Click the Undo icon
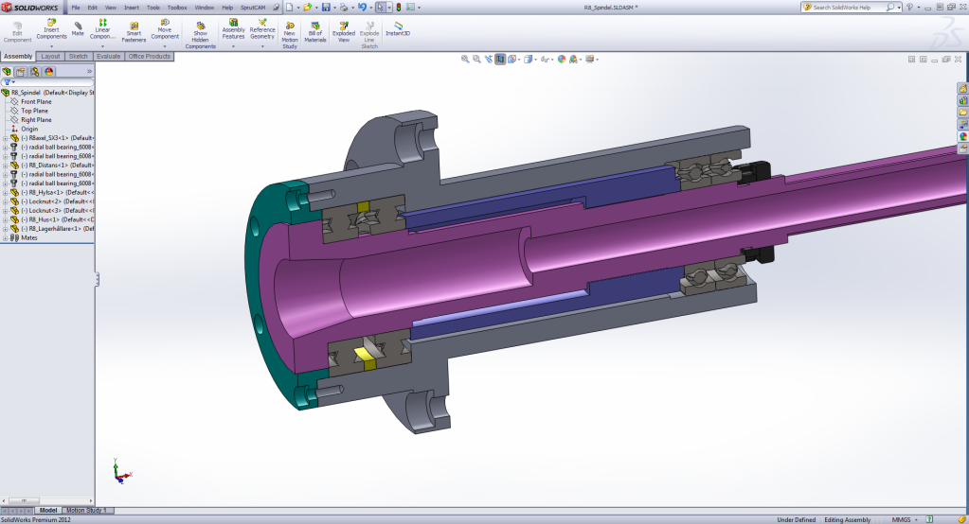Image resolution: width=969 pixels, height=524 pixels. pos(362,8)
